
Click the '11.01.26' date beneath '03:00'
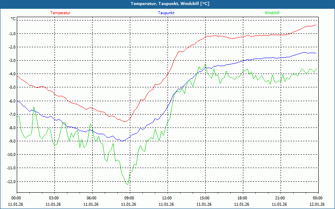tap(53, 204)
